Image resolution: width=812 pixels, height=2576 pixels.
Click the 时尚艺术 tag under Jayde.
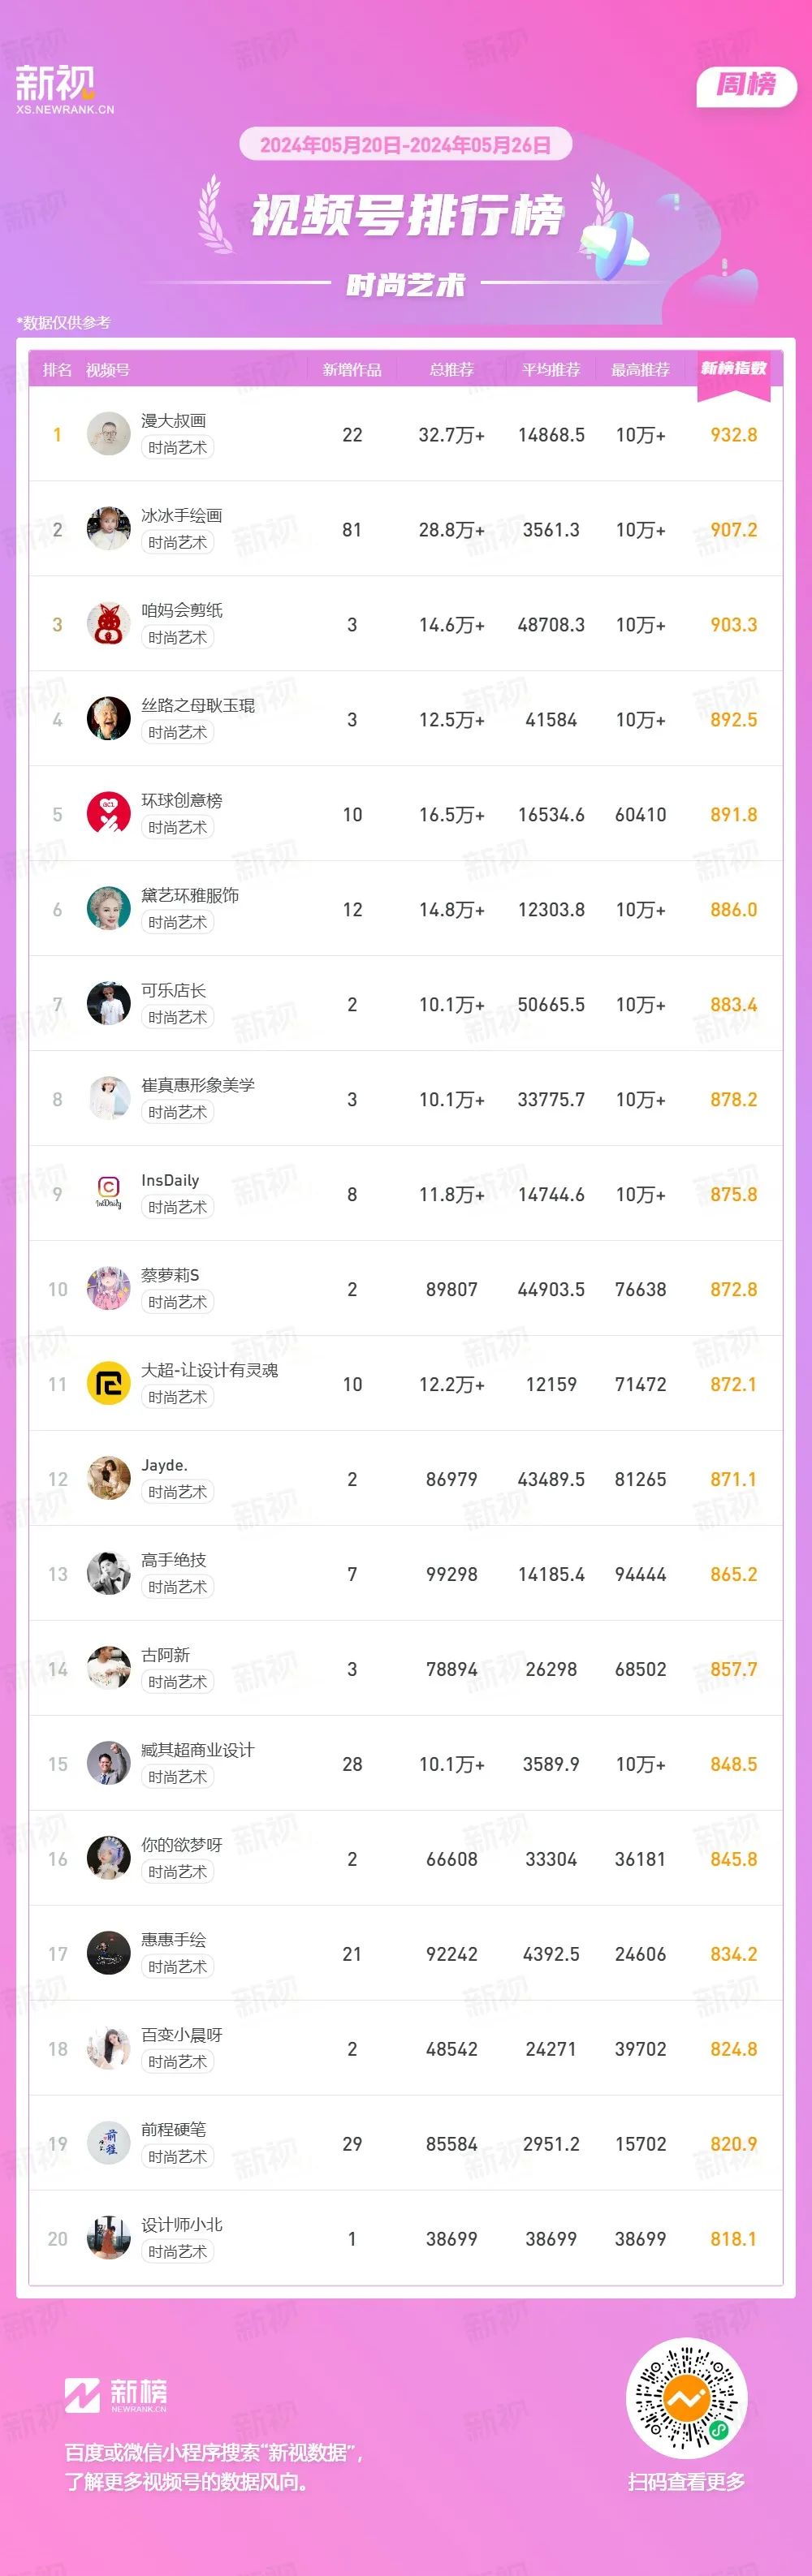pyautogui.click(x=178, y=1493)
